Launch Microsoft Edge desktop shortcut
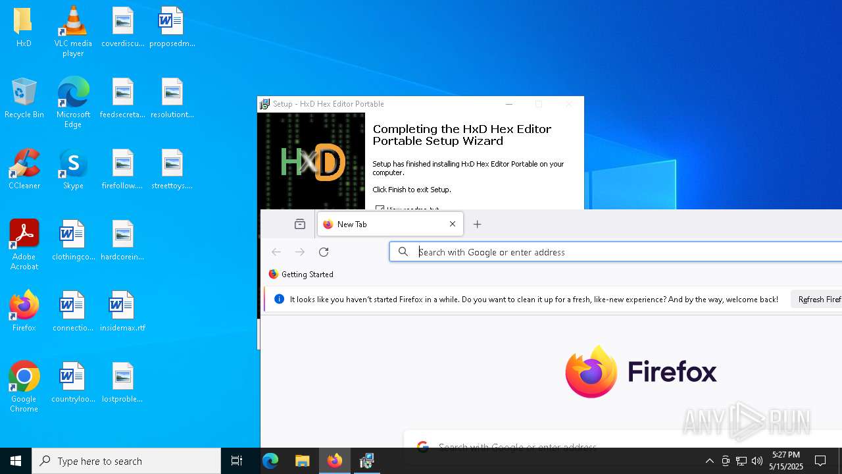 tap(73, 102)
